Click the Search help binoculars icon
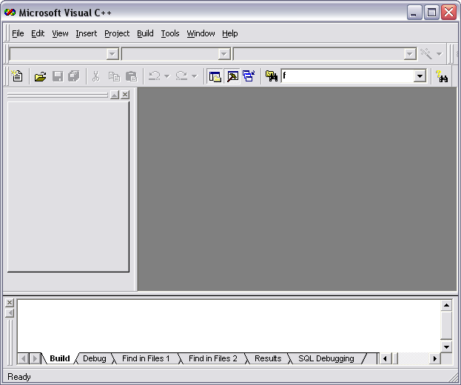The width and height of the screenshot is (461, 385). click(x=442, y=76)
